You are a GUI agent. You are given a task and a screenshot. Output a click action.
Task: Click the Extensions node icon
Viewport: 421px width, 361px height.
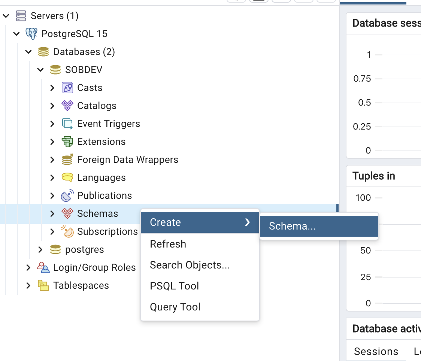point(67,142)
